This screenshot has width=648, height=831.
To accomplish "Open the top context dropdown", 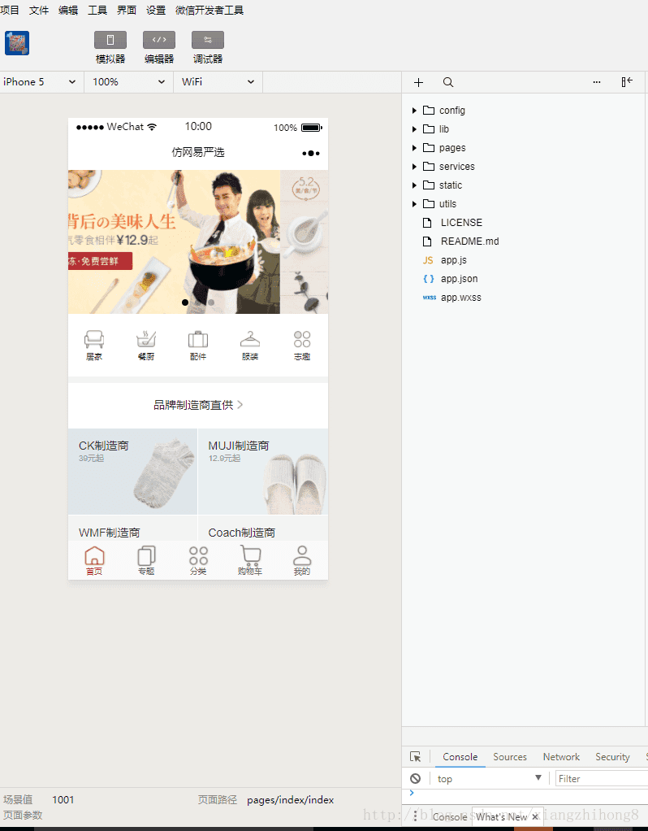I will (489, 778).
